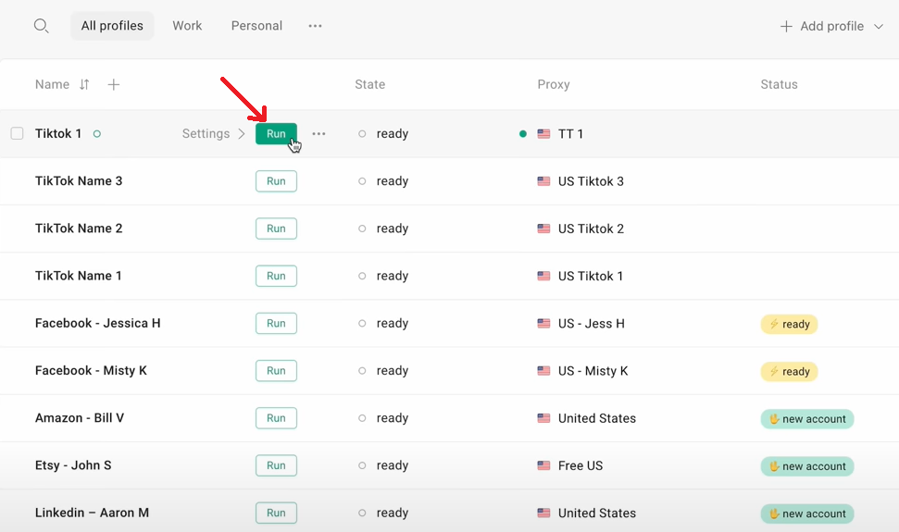Add a column with the plus icon
This screenshot has height=532, width=899.
(114, 85)
